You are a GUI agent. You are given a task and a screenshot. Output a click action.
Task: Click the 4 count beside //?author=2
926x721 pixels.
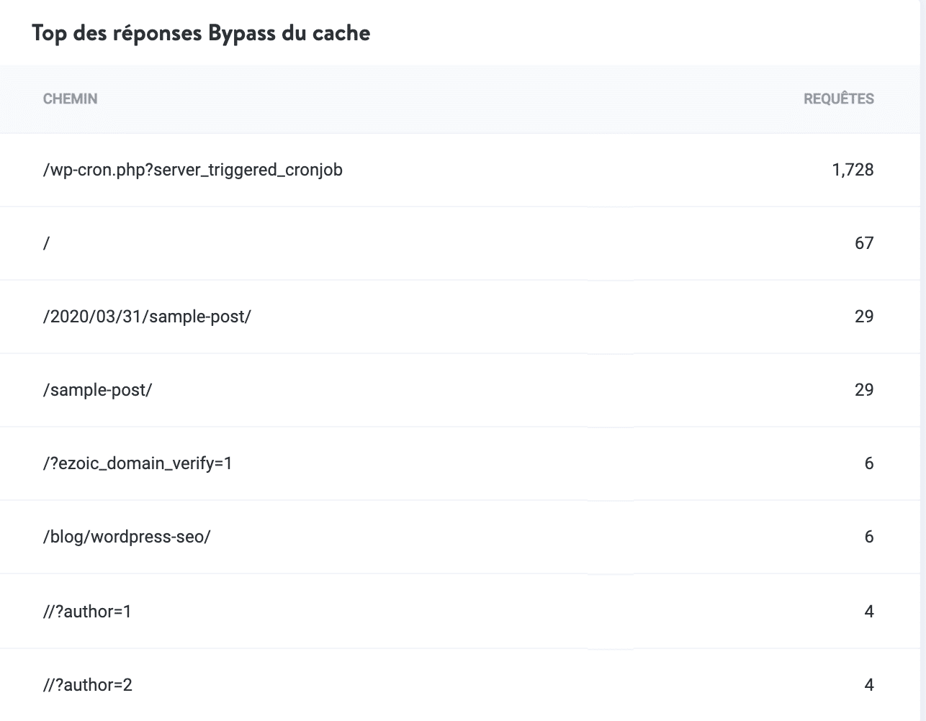[869, 684]
